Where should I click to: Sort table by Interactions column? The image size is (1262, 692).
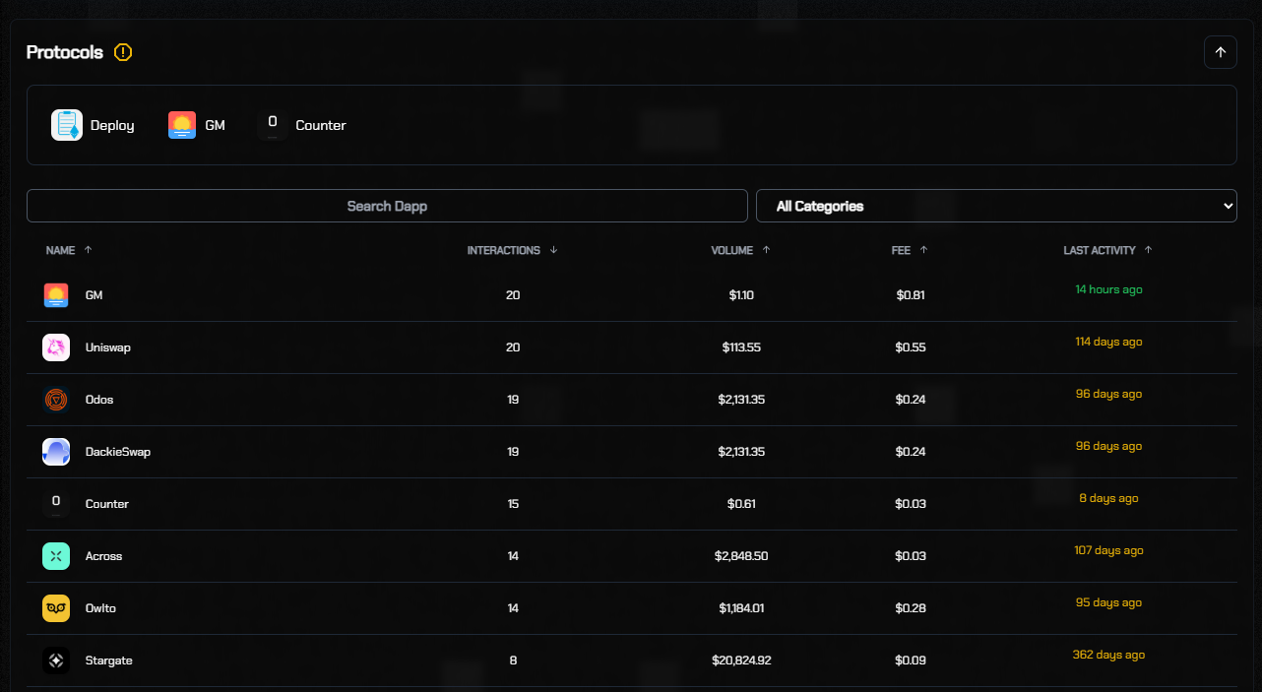[x=503, y=250]
